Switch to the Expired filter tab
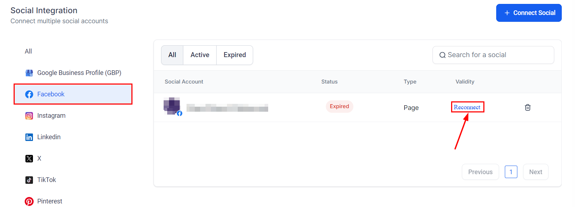Image resolution: width=575 pixels, height=207 pixels. point(235,55)
